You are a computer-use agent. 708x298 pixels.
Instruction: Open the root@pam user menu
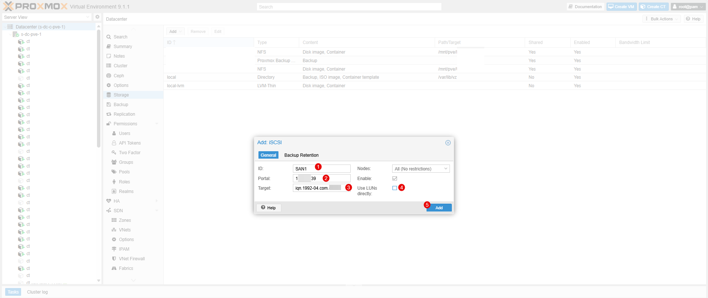(x=688, y=7)
